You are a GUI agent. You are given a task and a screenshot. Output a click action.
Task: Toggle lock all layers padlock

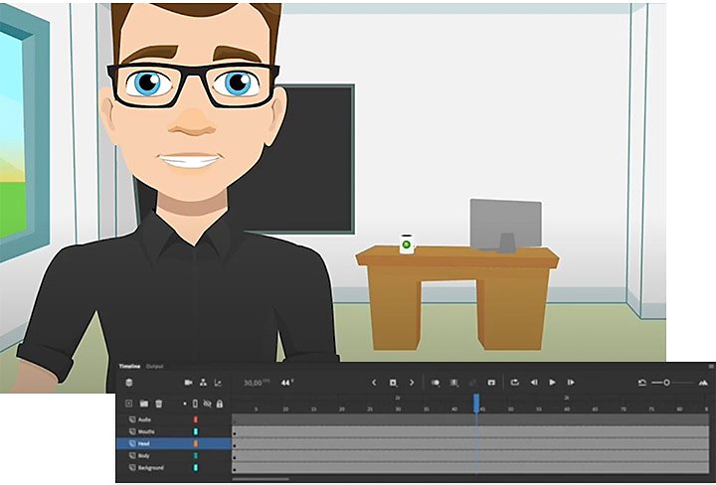(220, 404)
